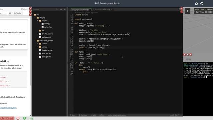Image resolution: width=213 pixels, height=120 pixels.
Task: Click the python.org link in the notebook
Action: click(x=8, y=108)
